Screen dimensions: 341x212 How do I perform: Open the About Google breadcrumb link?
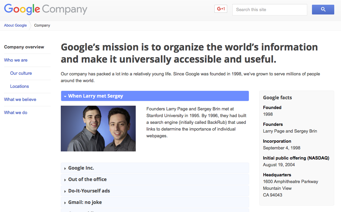tap(15, 25)
